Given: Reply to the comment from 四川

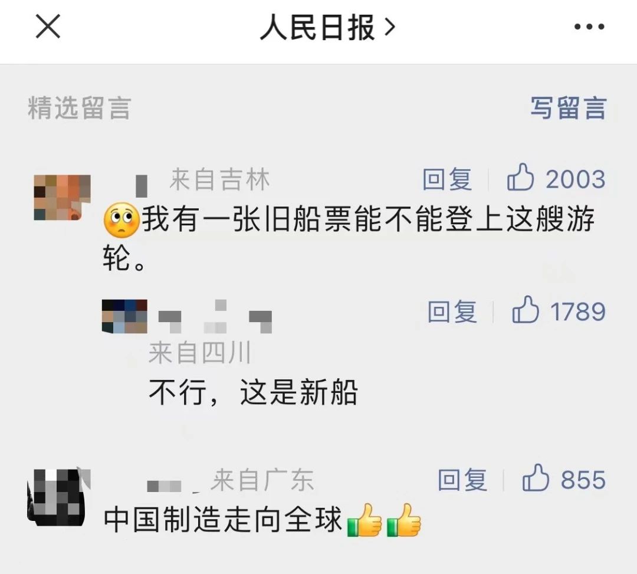Looking at the screenshot, I should coord(452,311).
